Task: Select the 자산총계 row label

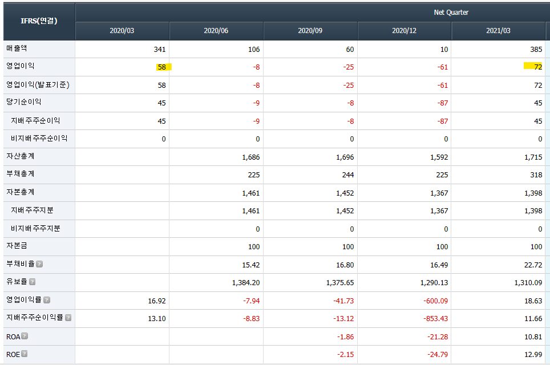Action: [20, 156]
